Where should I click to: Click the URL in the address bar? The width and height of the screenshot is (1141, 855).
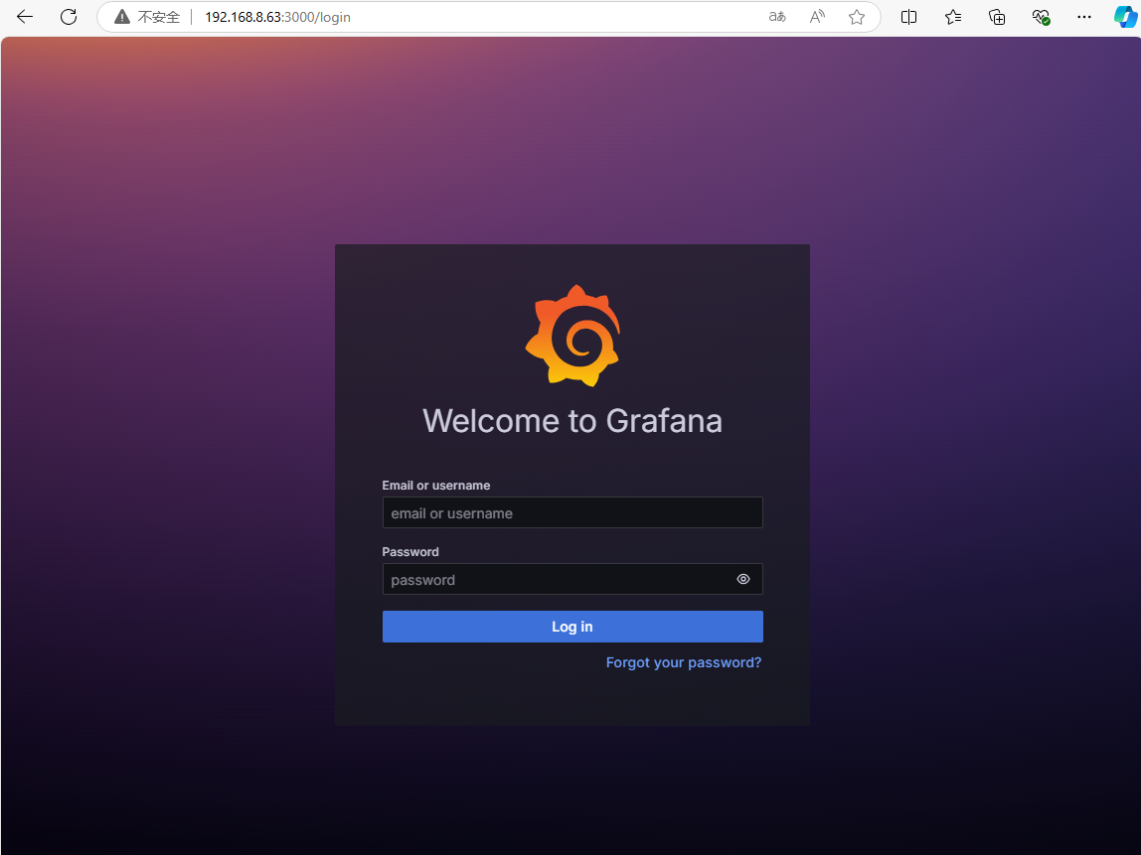(277, 17)
